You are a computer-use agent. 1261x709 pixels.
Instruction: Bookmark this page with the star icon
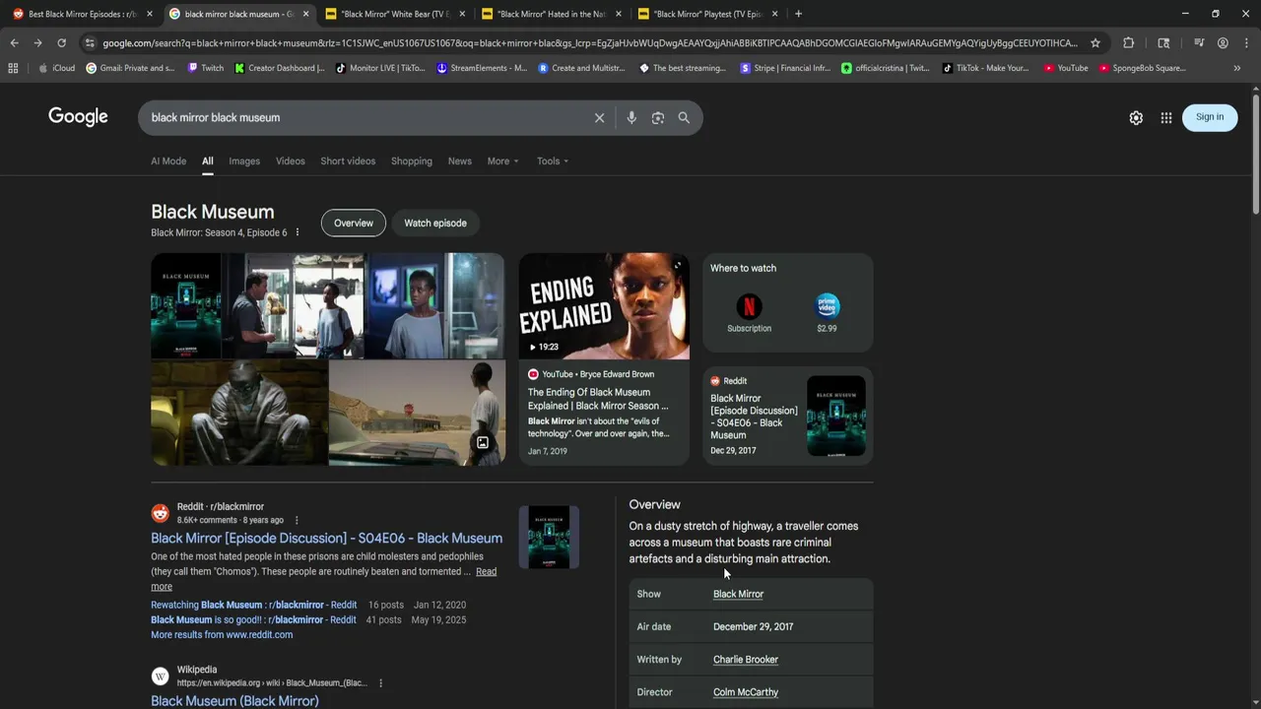point(1095,43)
